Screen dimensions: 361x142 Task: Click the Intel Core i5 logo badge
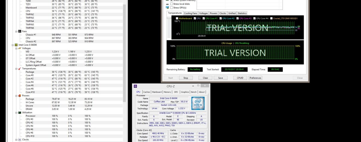(x=198, y=103)
